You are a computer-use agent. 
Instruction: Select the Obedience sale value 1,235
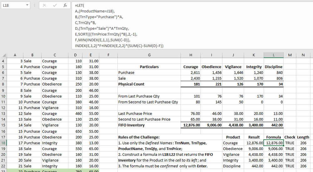[x=211, y=78]
